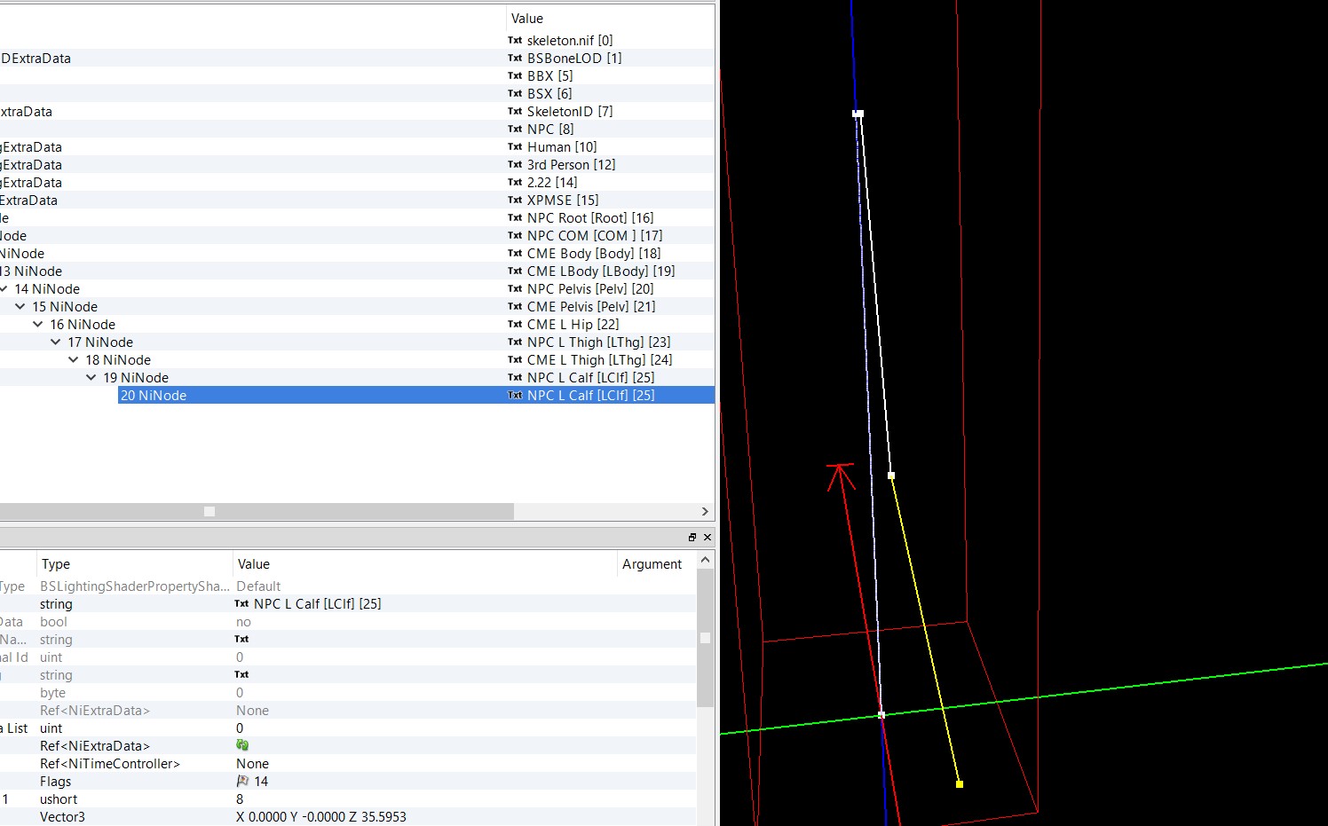
Task: Select the Vector3 value X 0.0000 Y -0.0000 Z 35.5953
Action: click(321, 817)
